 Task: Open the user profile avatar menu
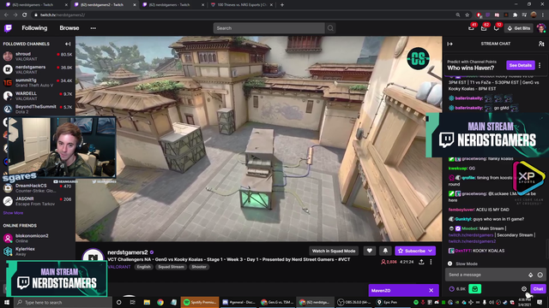541,28
